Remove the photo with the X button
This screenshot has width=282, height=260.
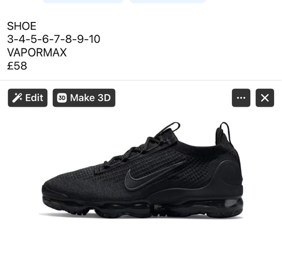point(265,98)
